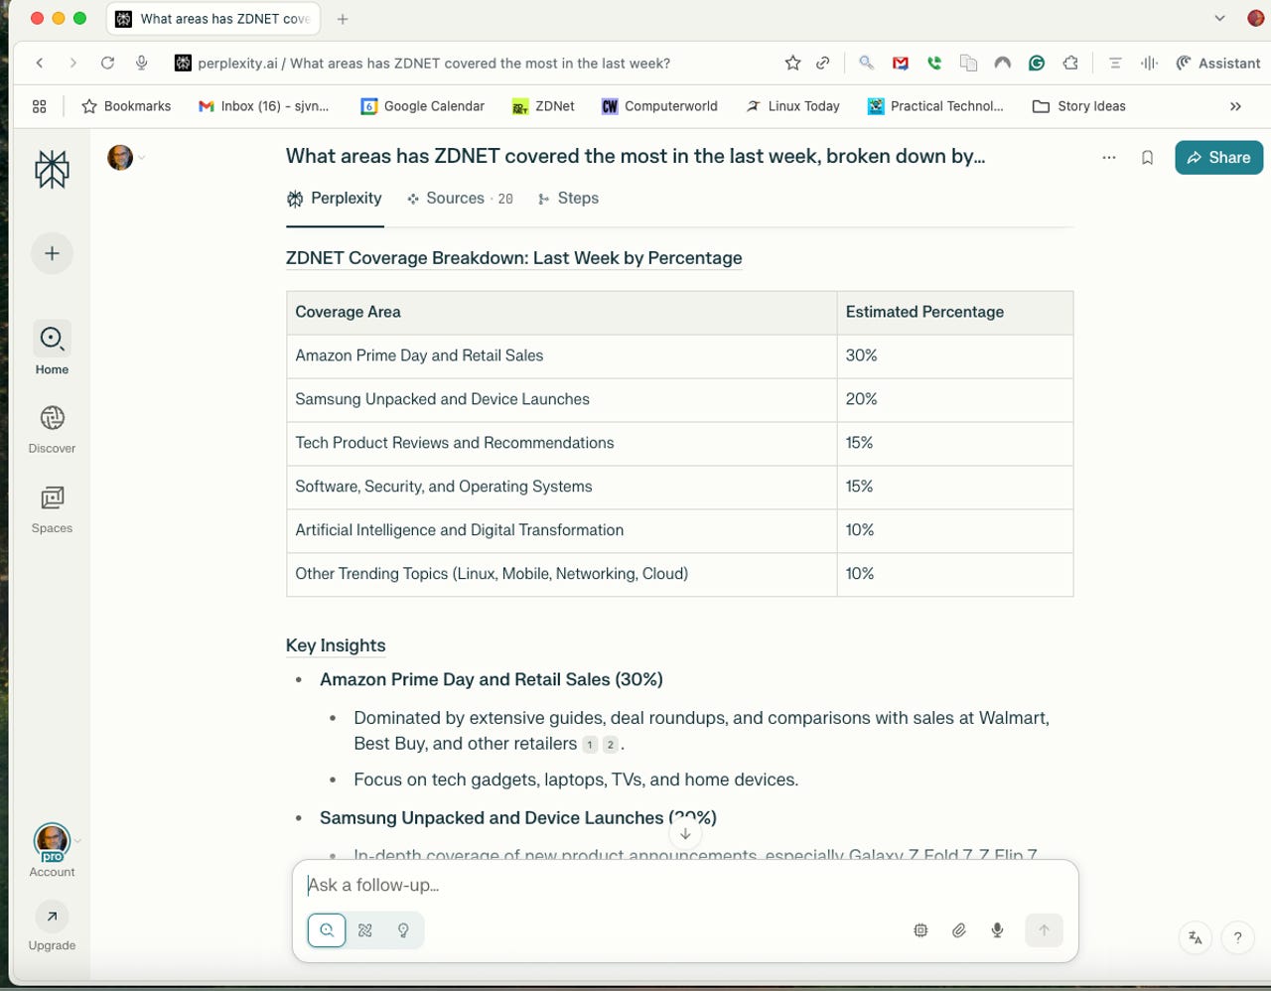Open the extensions puzzle icon
The width and height of the screenshot is (1271, 991).
click(x=1070, y=63)
